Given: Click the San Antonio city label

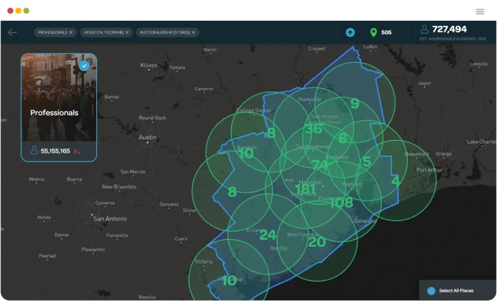Looking at the screenshot, I should click(x=110, y=218).
